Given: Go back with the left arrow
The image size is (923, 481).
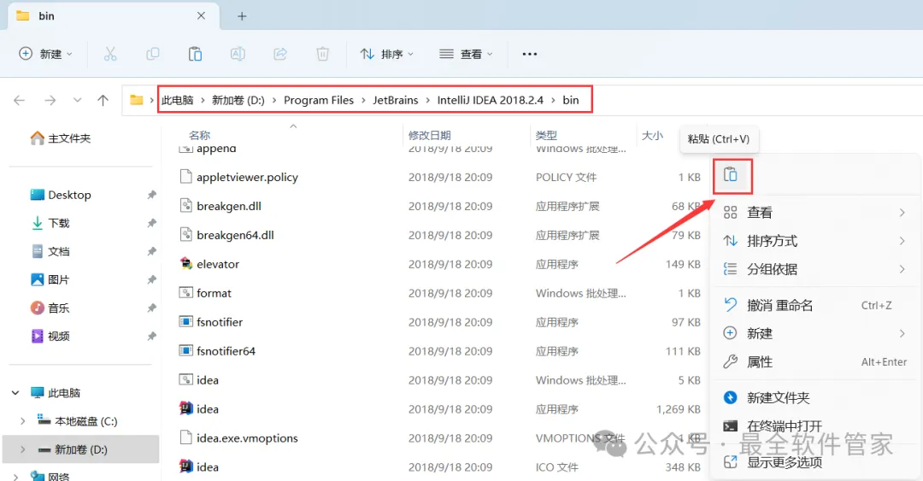Looking at the screenshot, I should (x=20, y=100).
